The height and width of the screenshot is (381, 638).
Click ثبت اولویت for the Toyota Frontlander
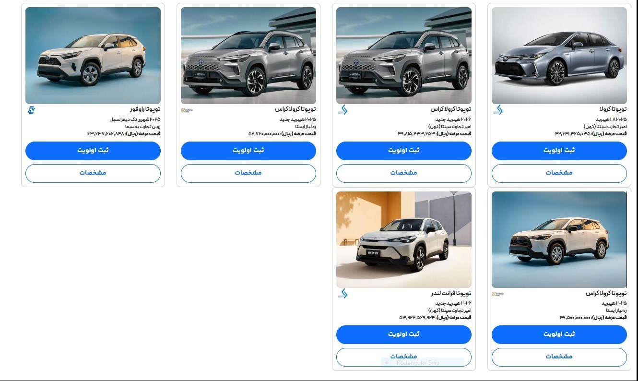[x=404, y=334]
